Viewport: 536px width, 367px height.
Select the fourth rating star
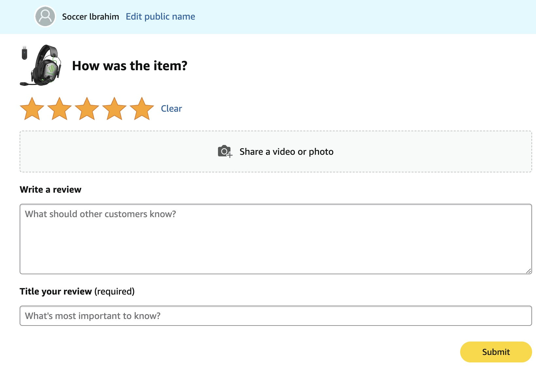(114, 109)
